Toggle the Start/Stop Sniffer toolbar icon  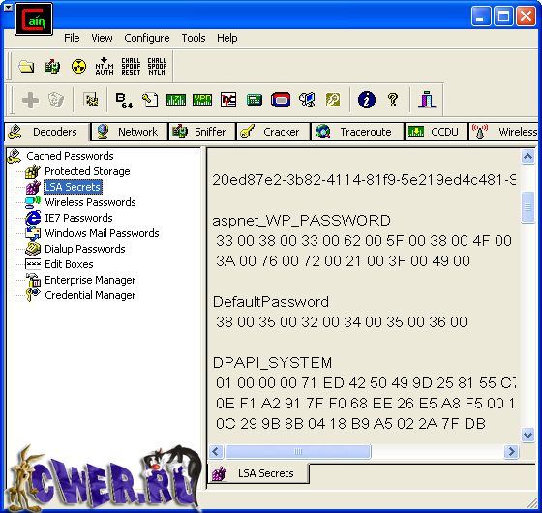(x=52, y=66)
